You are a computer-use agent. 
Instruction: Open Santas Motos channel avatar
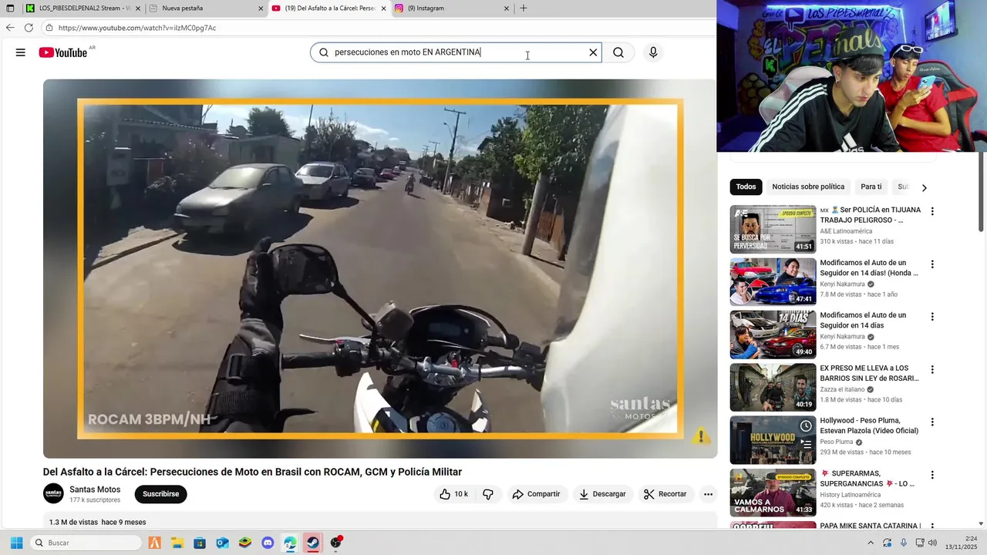[x=53, y=493]
